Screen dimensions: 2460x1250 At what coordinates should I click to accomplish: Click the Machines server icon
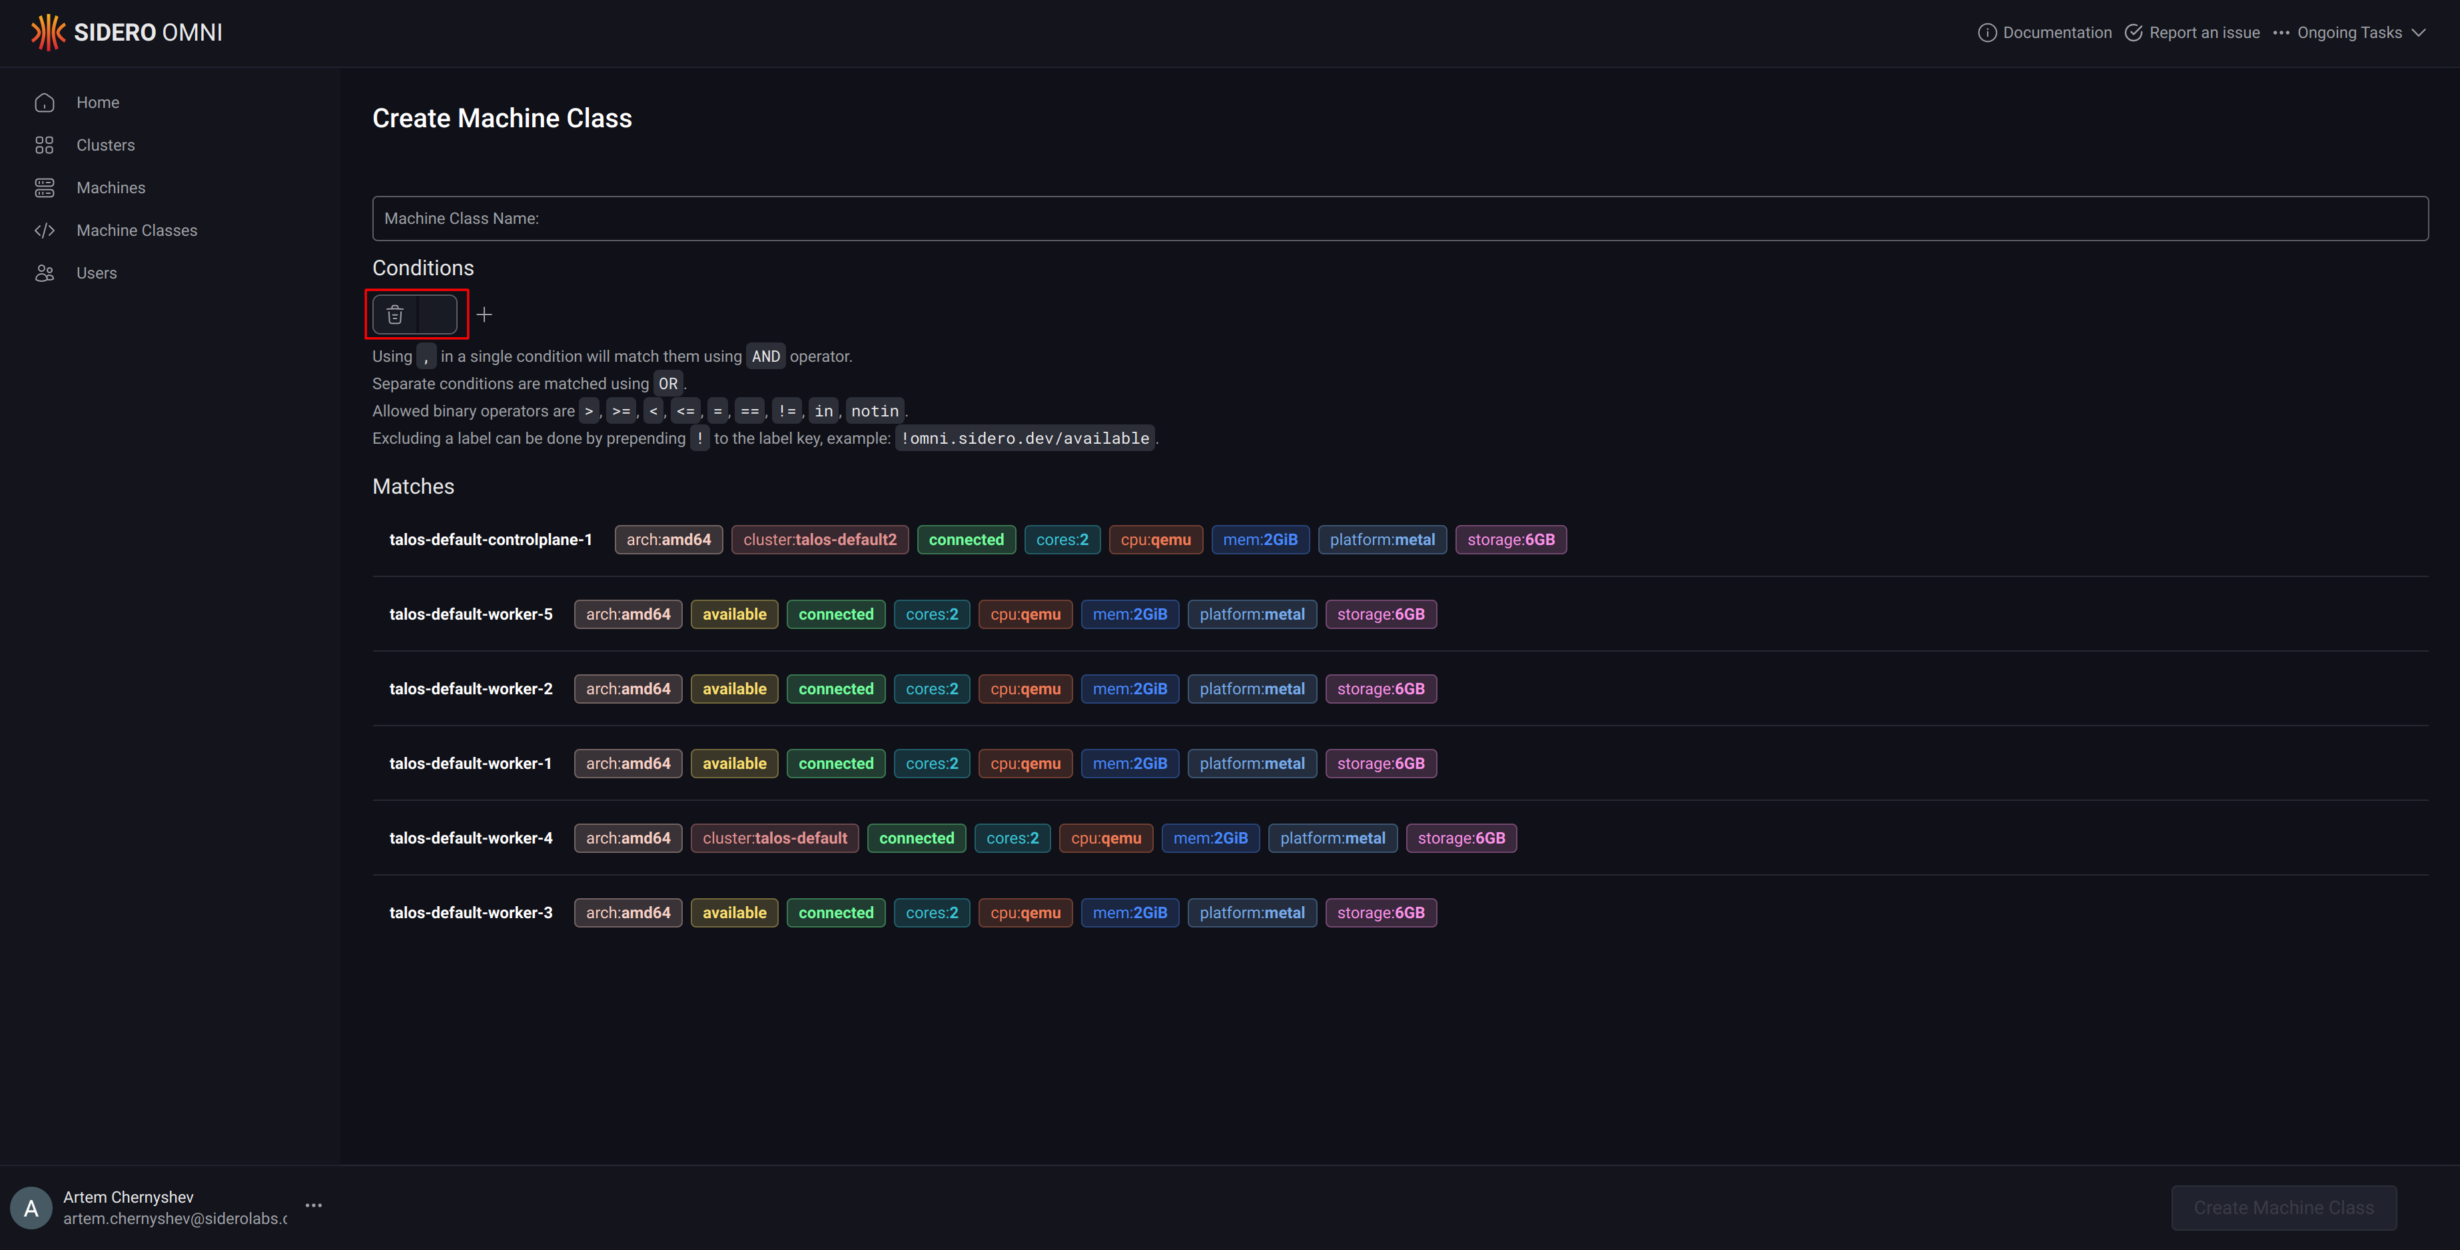(45, 188)
